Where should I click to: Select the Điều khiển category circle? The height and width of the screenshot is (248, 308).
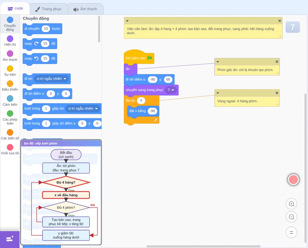[x=10, y=84]
